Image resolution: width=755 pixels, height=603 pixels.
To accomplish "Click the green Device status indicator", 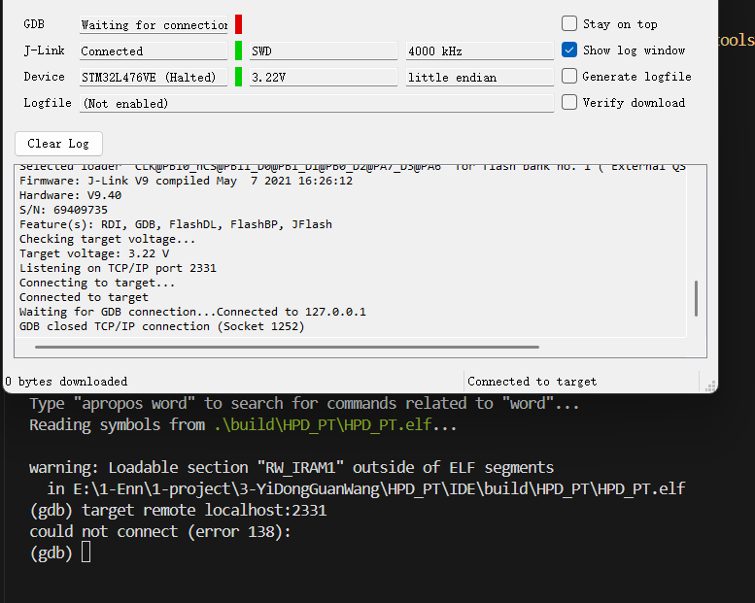I will [239, 77].
